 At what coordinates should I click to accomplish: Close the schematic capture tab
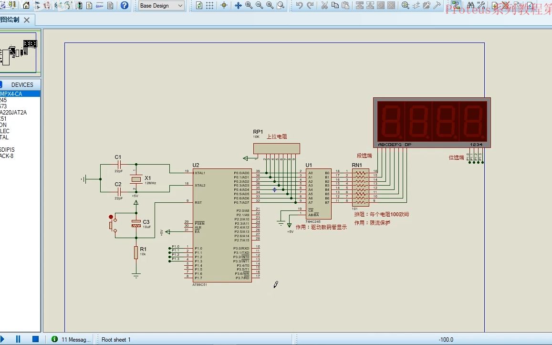(27, 20)
